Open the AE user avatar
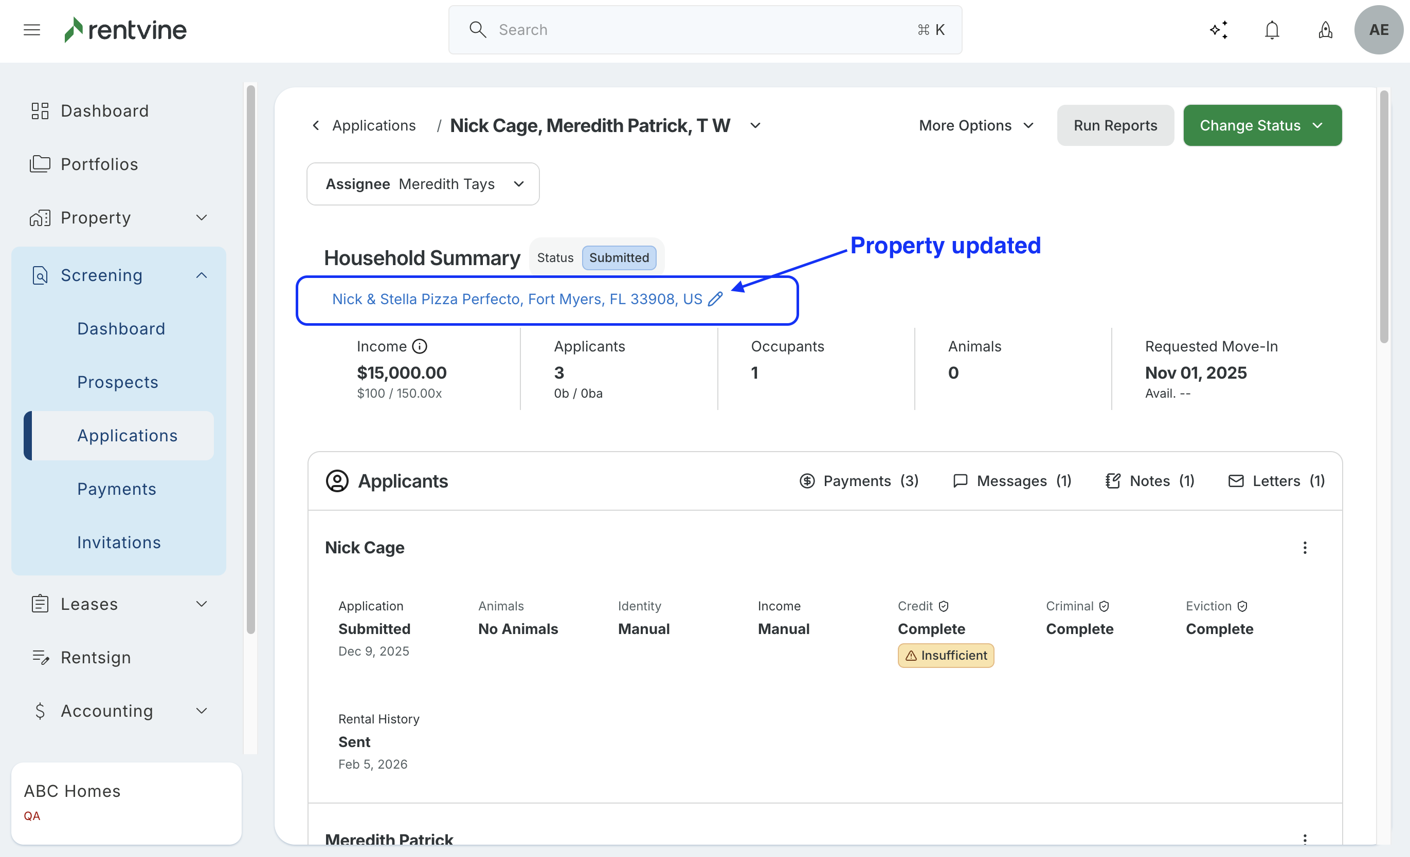Screen dimensions: 1410x857 coord(1378,30)
